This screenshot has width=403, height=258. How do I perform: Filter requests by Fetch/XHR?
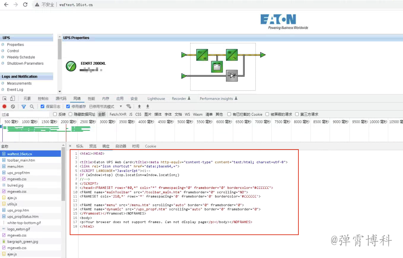point(118,114)
